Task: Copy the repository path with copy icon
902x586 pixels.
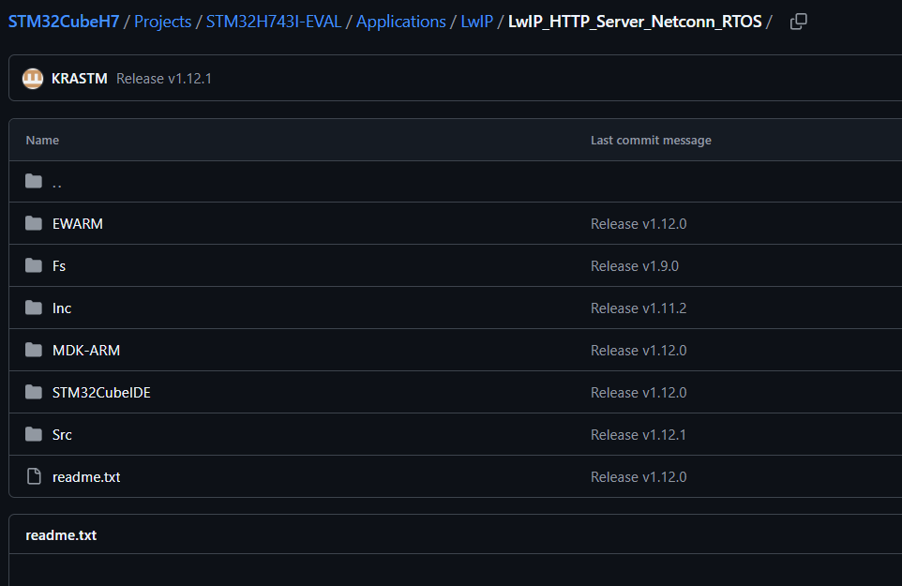Action: tap(799, 22)
